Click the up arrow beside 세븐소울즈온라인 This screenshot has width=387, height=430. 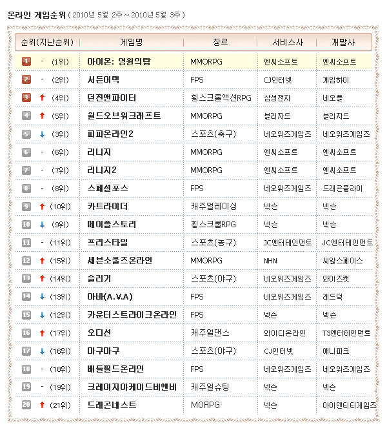42,261
